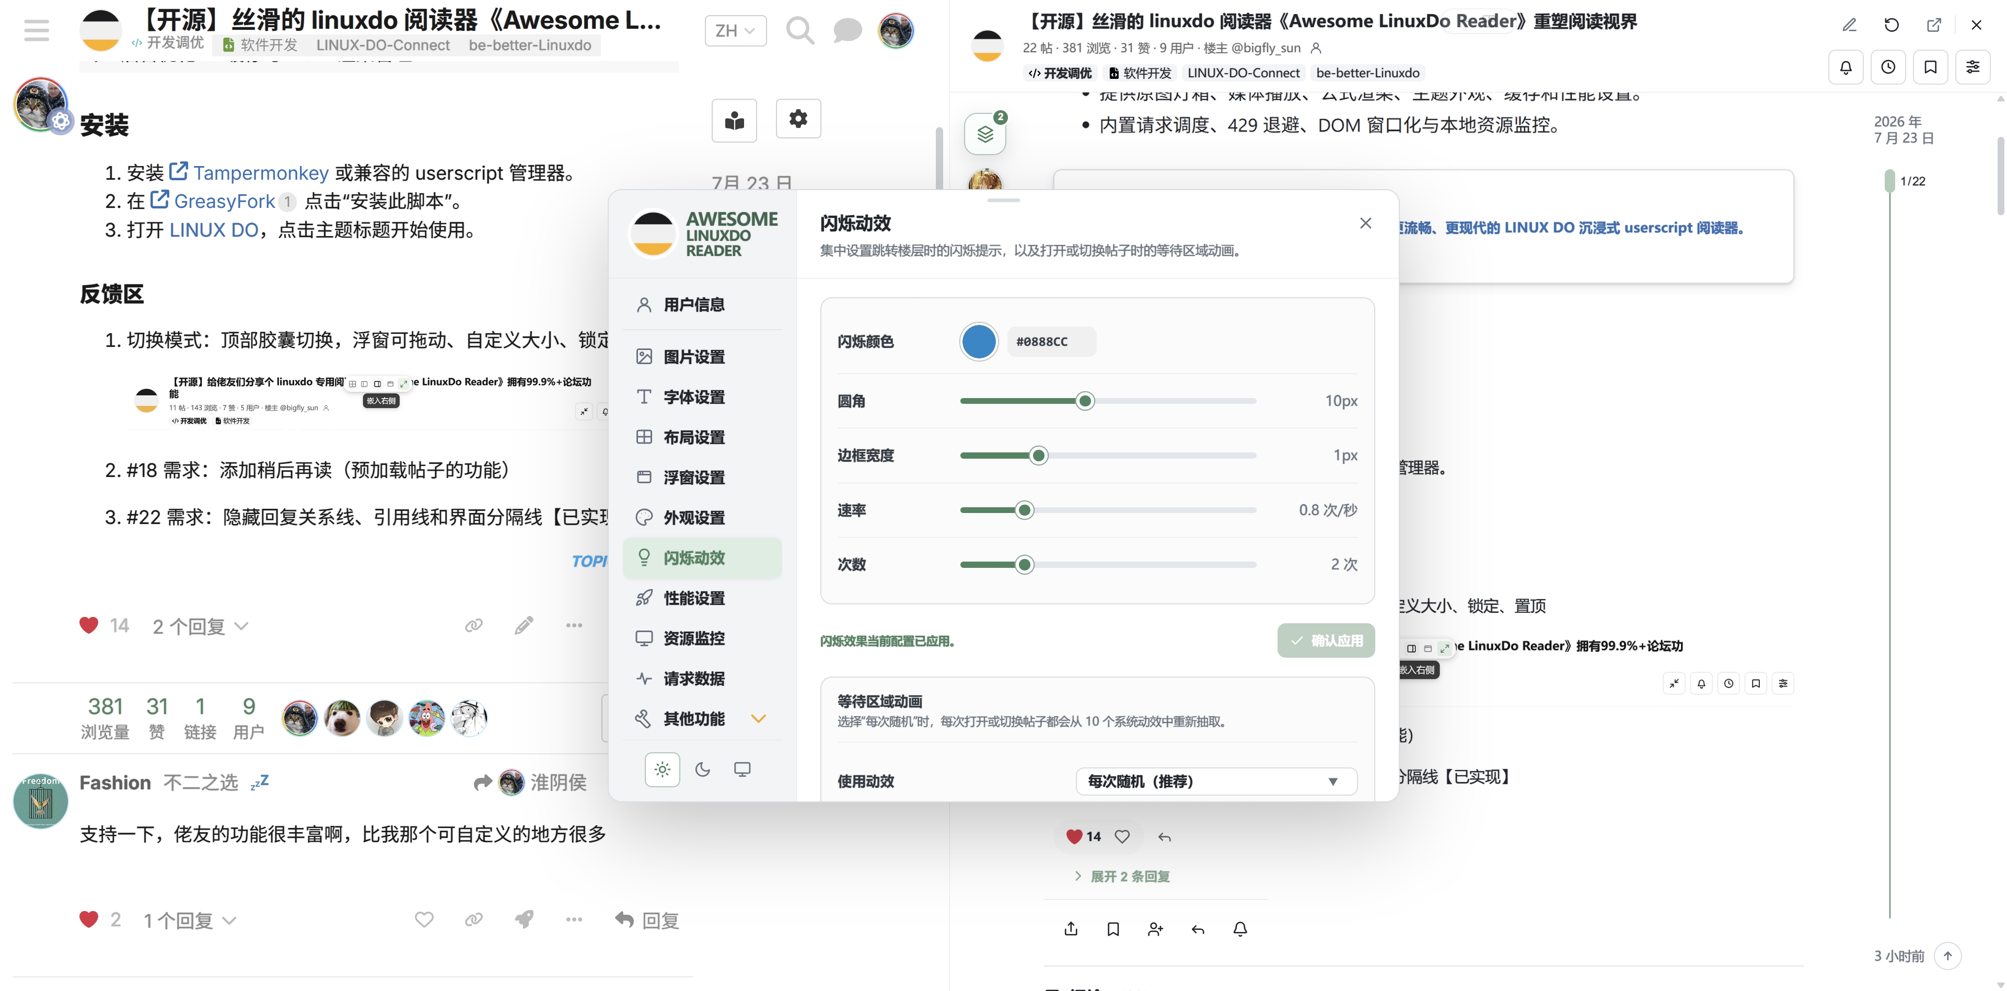2007x991 pixels.
Task: Open the LINUX DO link in install steps
Action: point(214,230)
